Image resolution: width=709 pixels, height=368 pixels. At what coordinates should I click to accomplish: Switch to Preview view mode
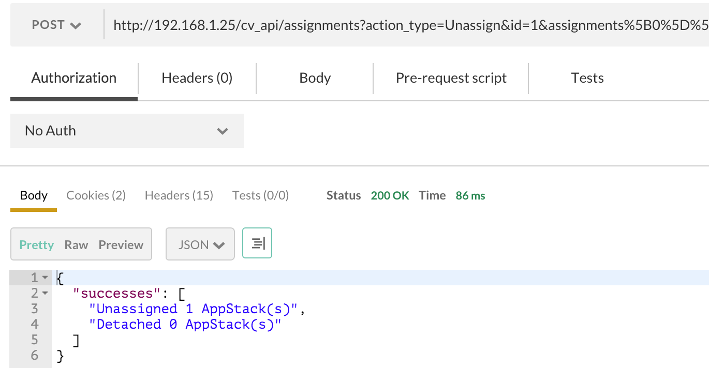(x=121, y=244)
